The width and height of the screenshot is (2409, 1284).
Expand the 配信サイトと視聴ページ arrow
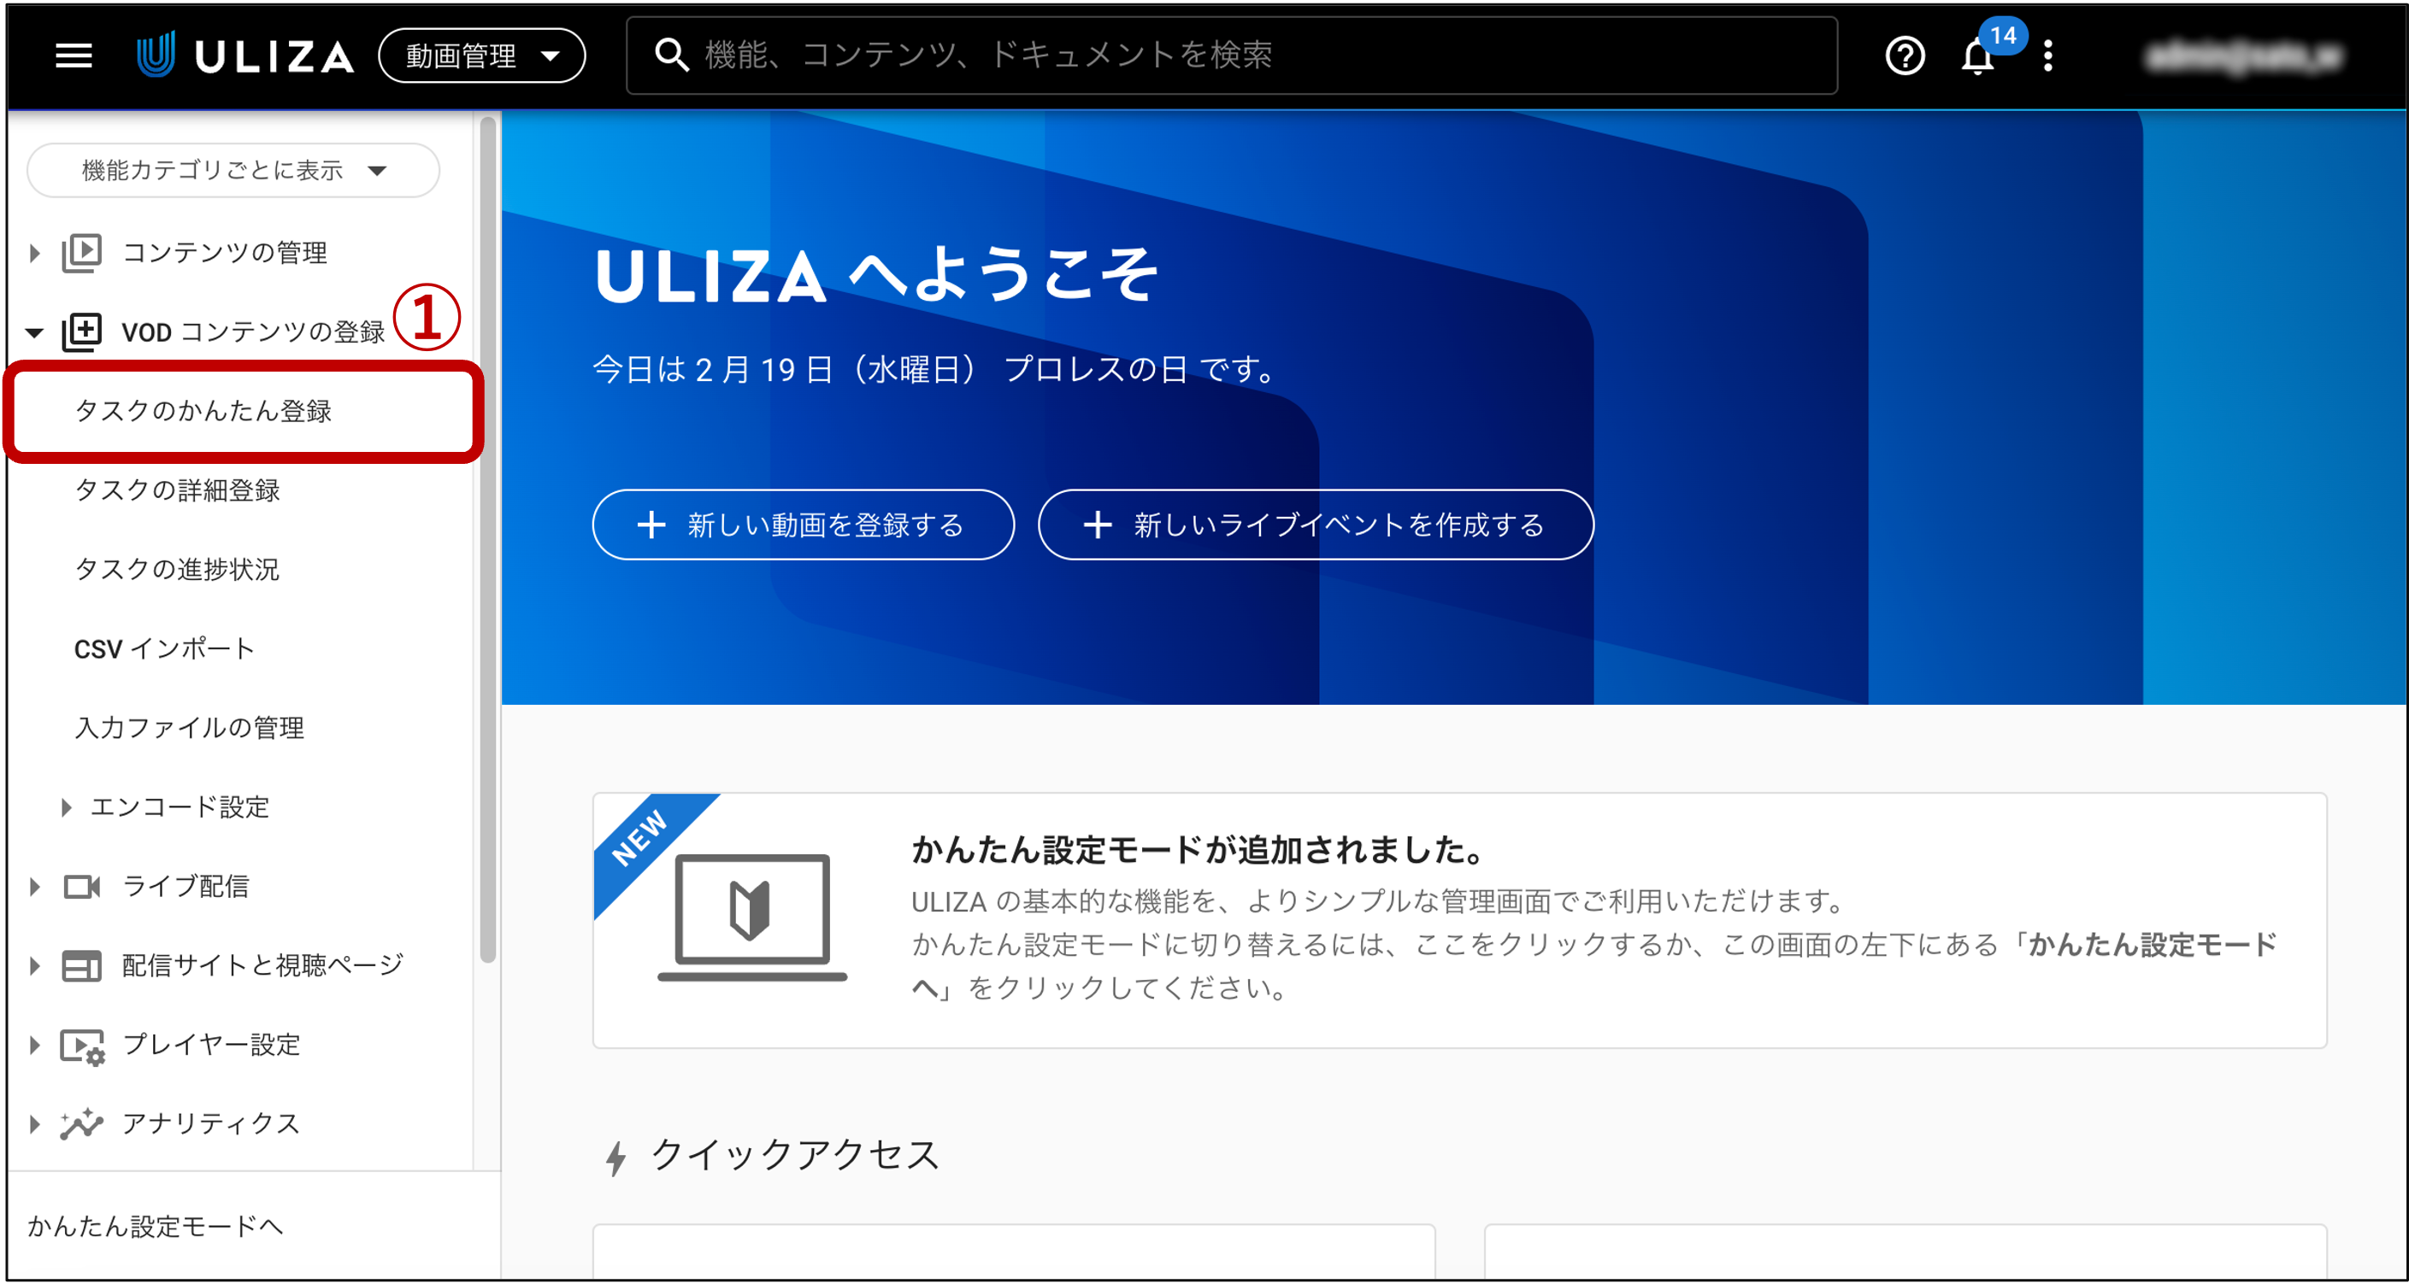(x=34, y=965)
